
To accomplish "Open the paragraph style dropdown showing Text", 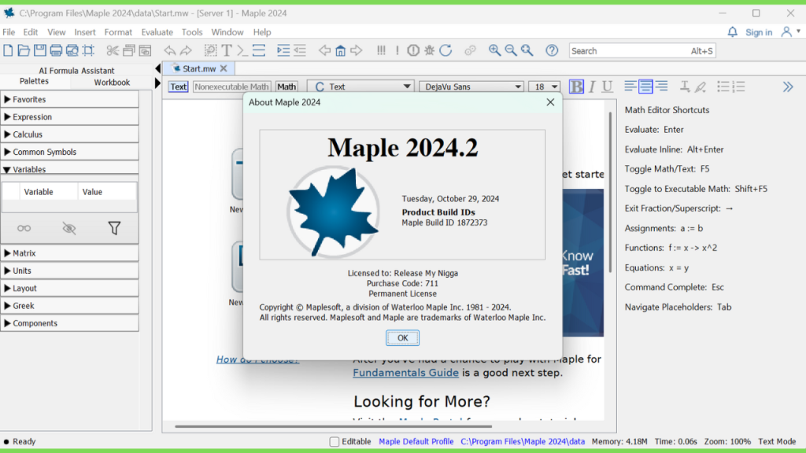I will coord(360,87).
